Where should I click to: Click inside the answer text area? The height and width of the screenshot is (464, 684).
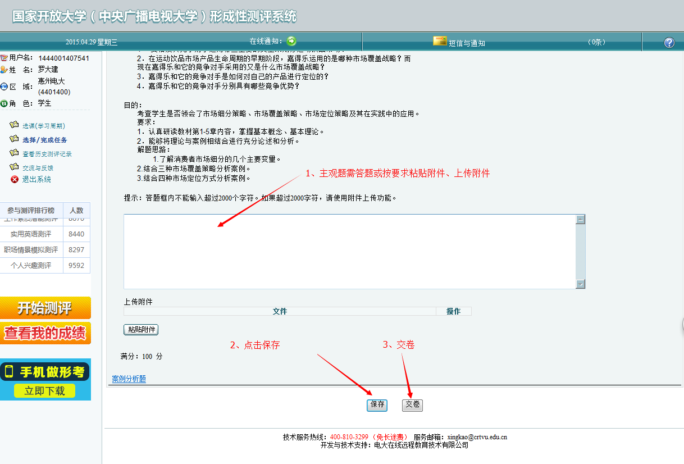tap(348, 251)
